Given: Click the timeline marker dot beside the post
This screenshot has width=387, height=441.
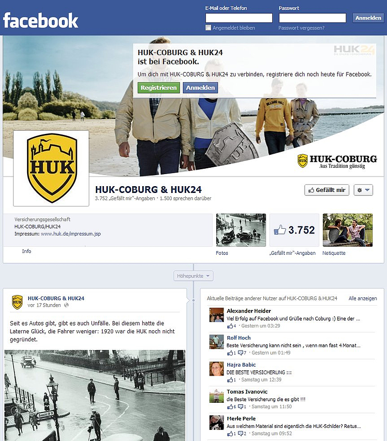Looking at the screenshot, I should tap(193, 300).
